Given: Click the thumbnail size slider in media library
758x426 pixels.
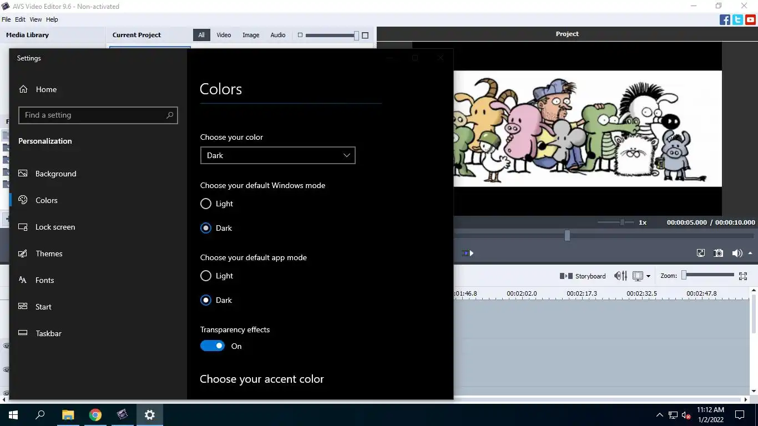Looking at the screenshot, I should click(331, 35).
